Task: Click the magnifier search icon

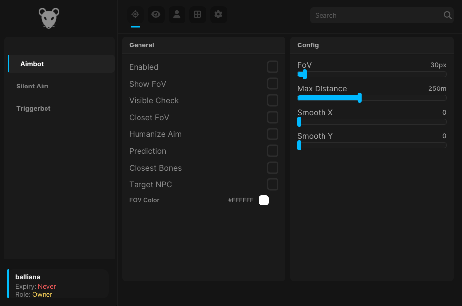Action: (447, 15)
